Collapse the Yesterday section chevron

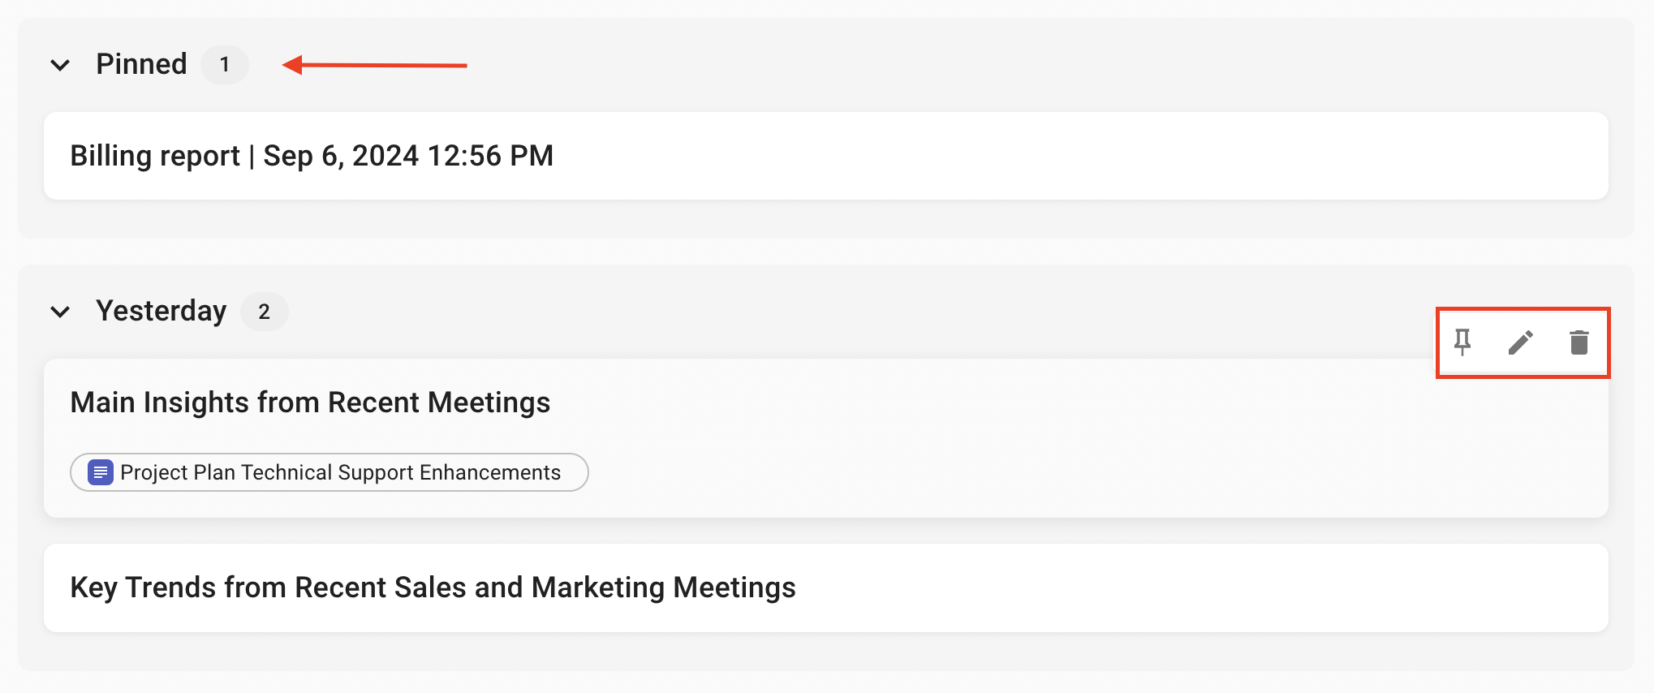pos(60,312)
